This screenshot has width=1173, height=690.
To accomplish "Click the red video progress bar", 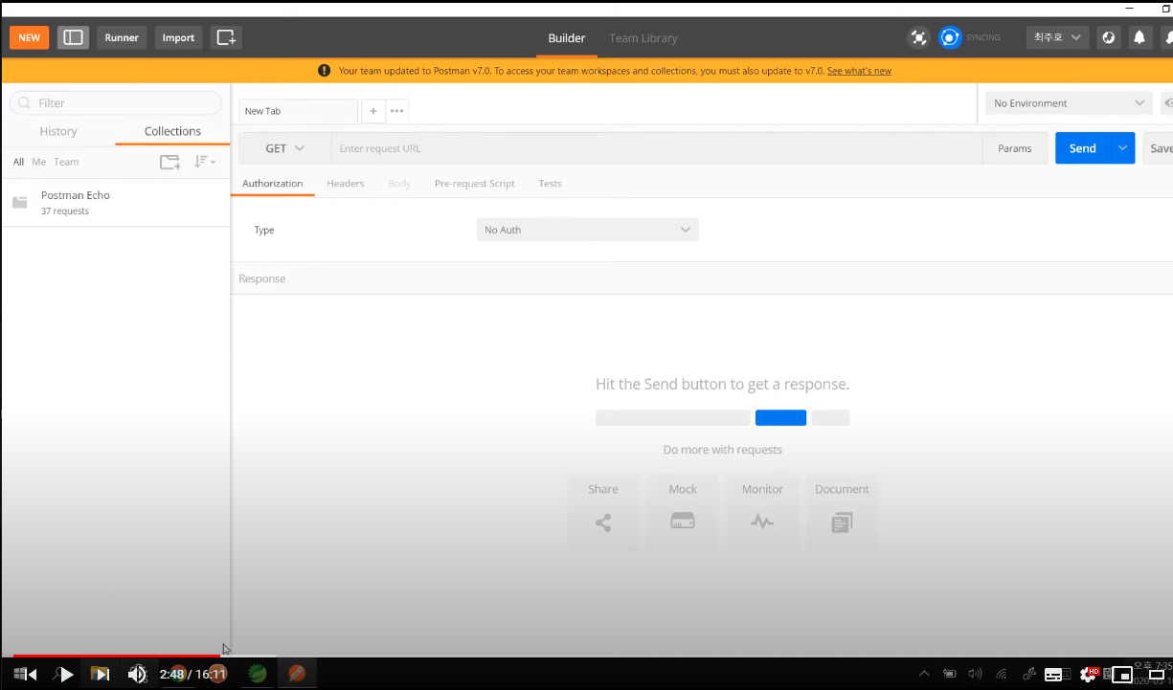I will 116,656.
